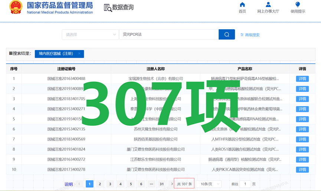321x191 pixels.
Task: Remove the 境内医疗器械 tag with X
Action: point(79,54)
